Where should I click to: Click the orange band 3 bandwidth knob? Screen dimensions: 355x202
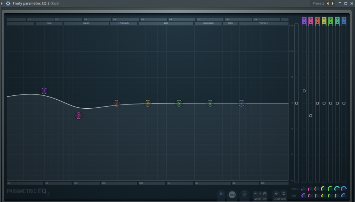[x=317, y=196]
